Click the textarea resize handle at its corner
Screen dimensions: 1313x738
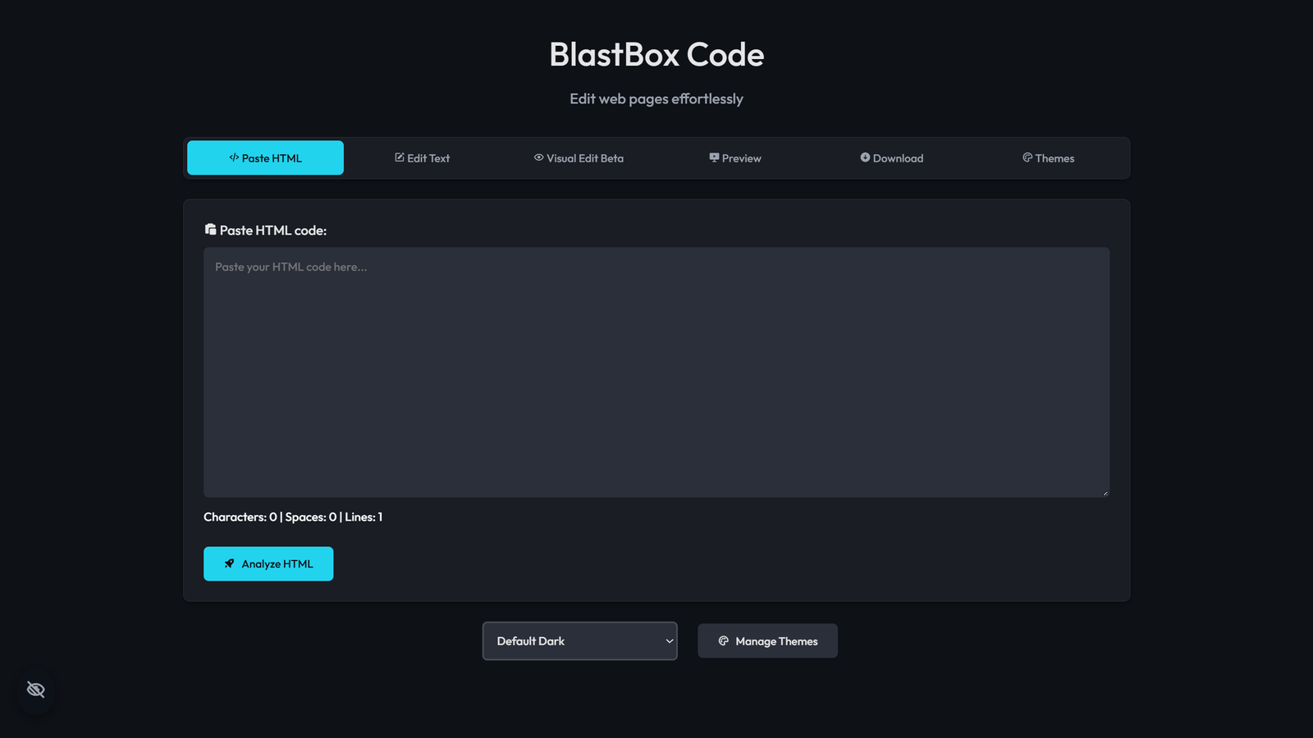click(x=1105, y=492)
